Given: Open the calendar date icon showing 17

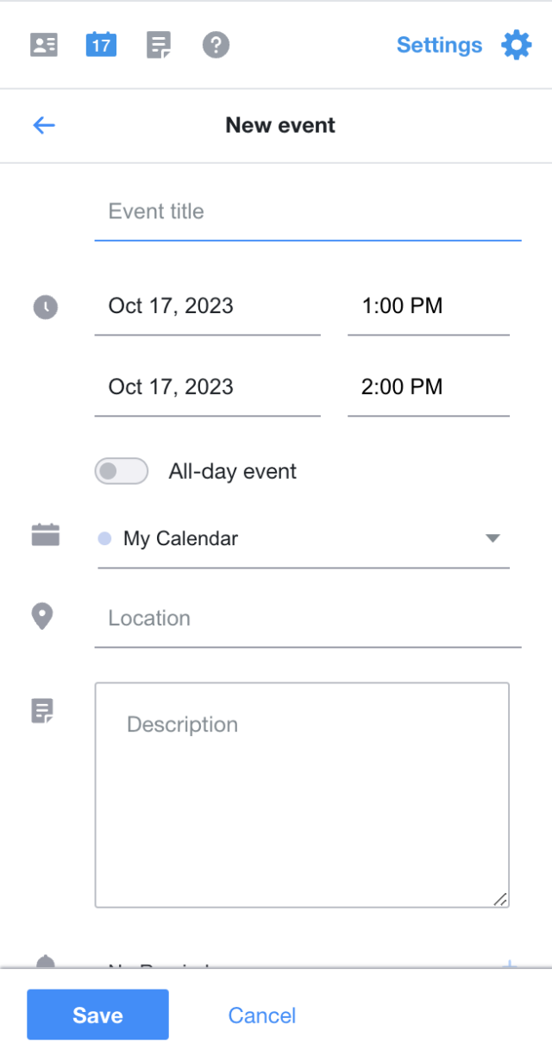Looking at the screenshot, I should (x=100, y=44).
